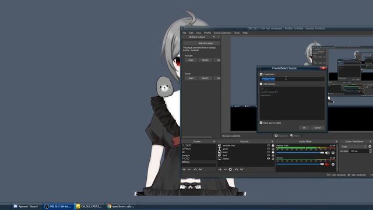Click Modify under Twitch
The image size is (373, 210).
pyautogui.click(x=205, y=78)
